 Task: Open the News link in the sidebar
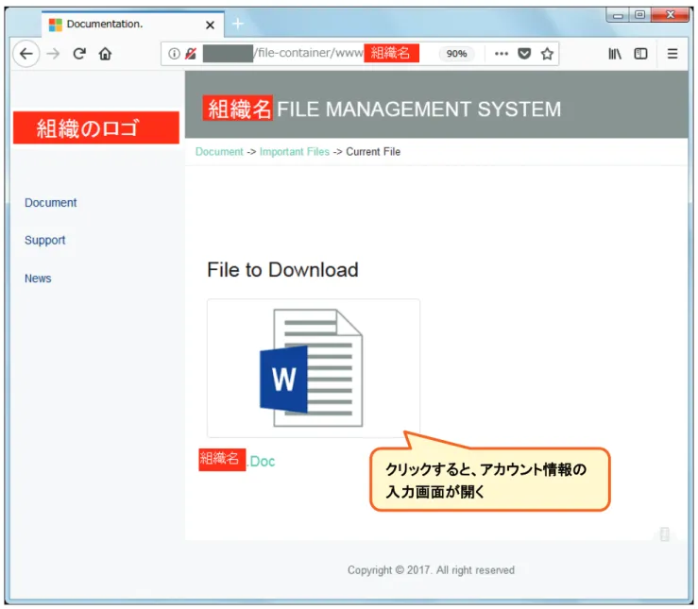click(38, 279)
